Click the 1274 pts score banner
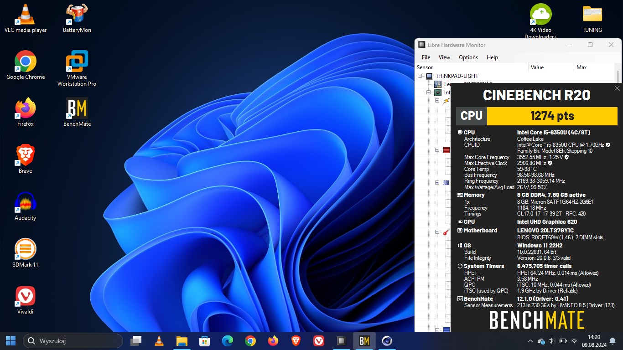Image resolution: width=623 pixels, height=350 pixels. tap(552, 116)
